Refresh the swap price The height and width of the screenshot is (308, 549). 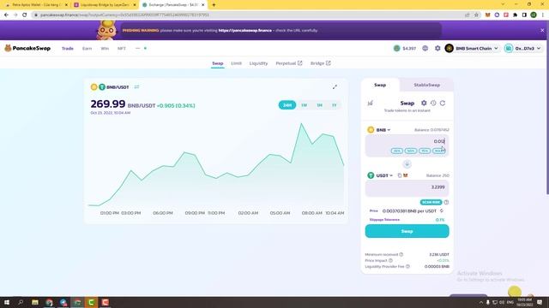coord(443,103)
